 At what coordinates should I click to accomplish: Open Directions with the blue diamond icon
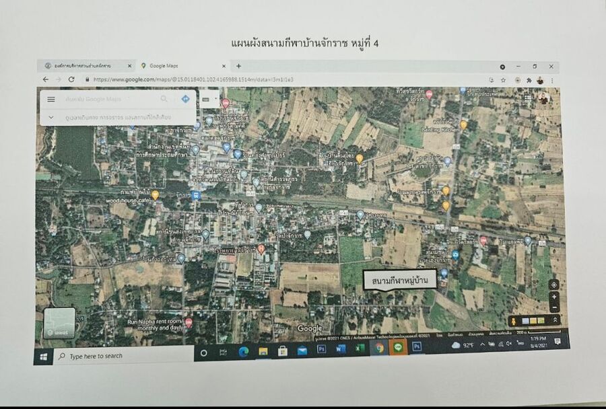click(x=185, y=99)
